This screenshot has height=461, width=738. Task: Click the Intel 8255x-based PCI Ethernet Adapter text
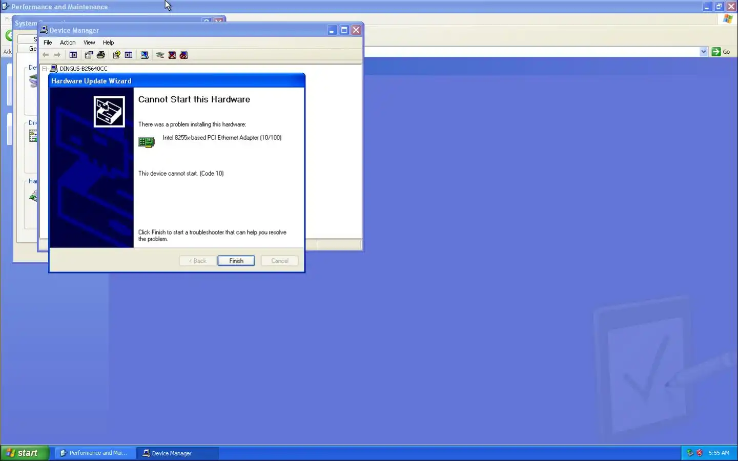222,138
